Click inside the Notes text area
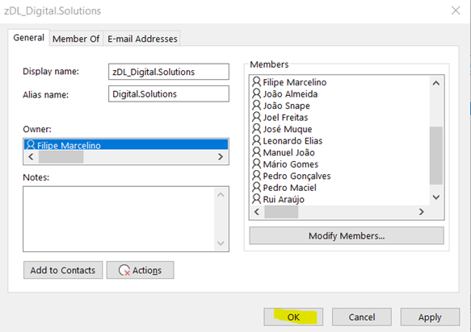Image resolution: width=471 pixels, height=332 pixels. click(119, 218)
